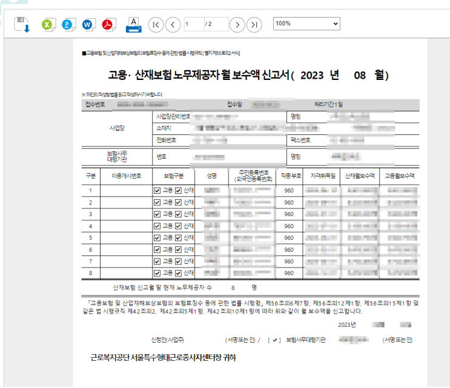Open the 100% zoom dropdown
The image size is (450, 388).
[x=306, y=24]
